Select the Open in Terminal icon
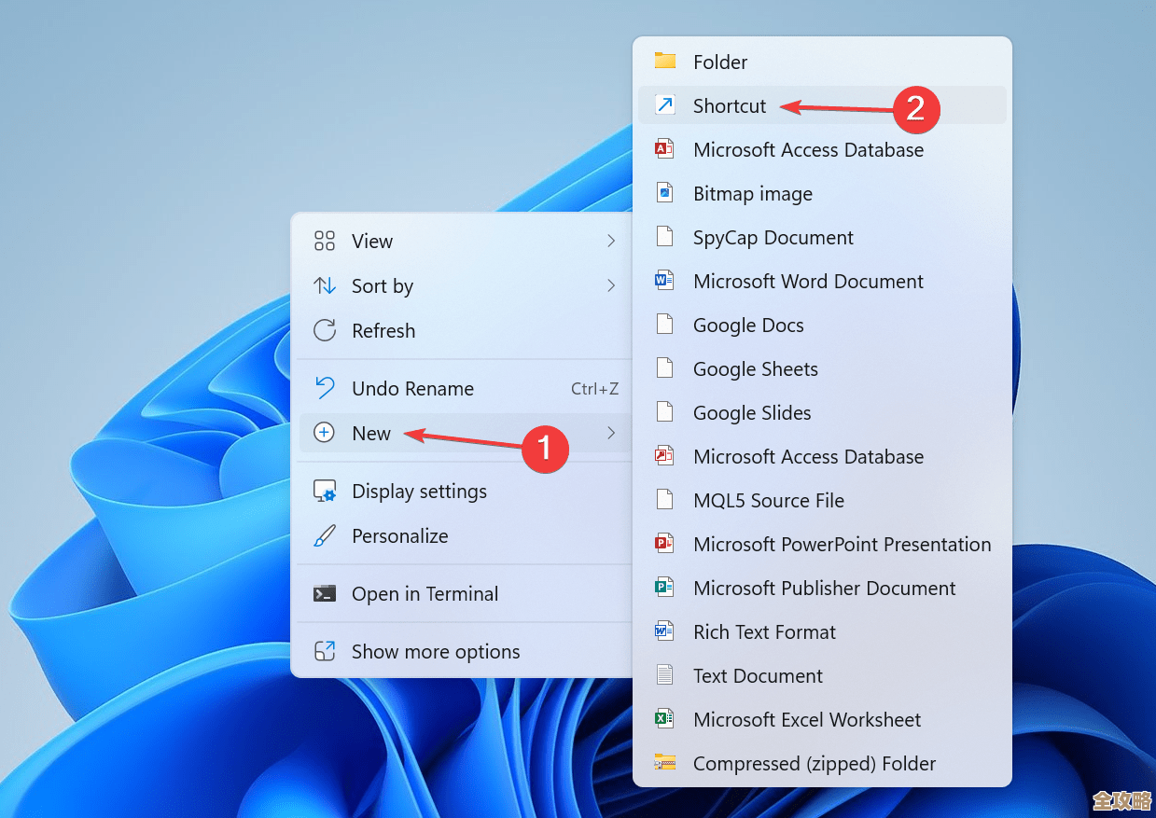The width and height of the screenshot is (1156, 818). point(324,593)
